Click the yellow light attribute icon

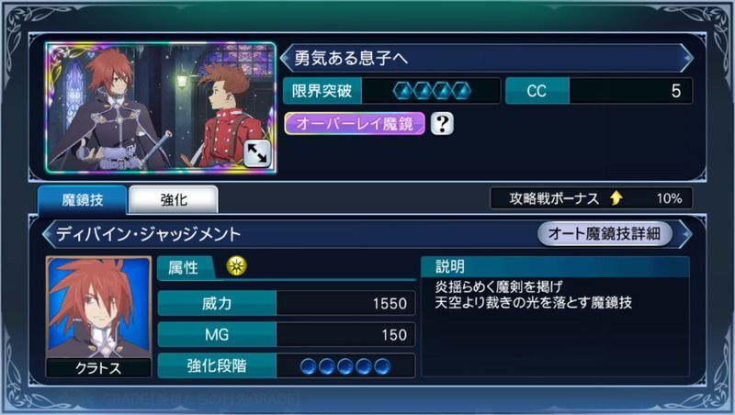click(x=236, y=266)
